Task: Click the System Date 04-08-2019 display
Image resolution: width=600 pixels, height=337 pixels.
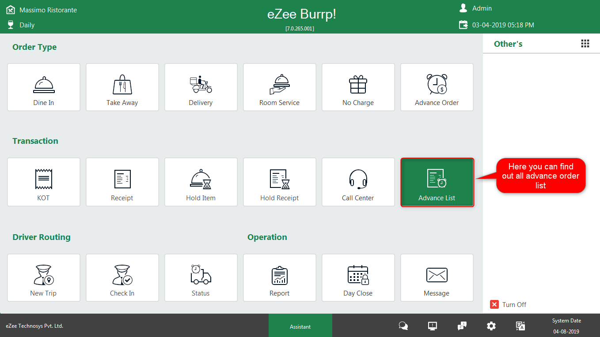Action: click(566, 326)
